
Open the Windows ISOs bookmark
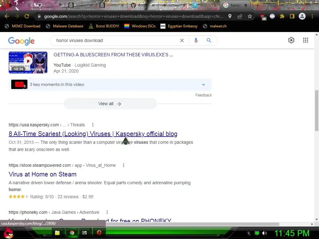(x=140, y=26)
